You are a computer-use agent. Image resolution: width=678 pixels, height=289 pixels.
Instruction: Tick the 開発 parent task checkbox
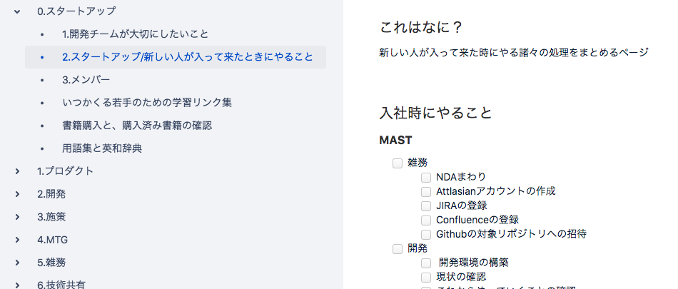(x=398, y=249)
